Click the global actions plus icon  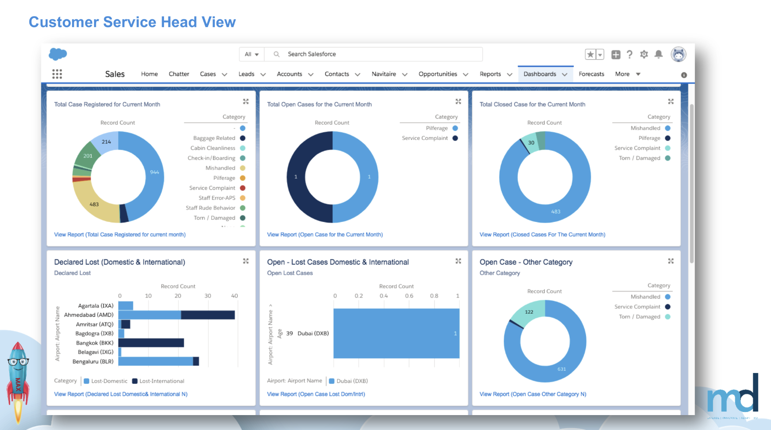[616, 54]
